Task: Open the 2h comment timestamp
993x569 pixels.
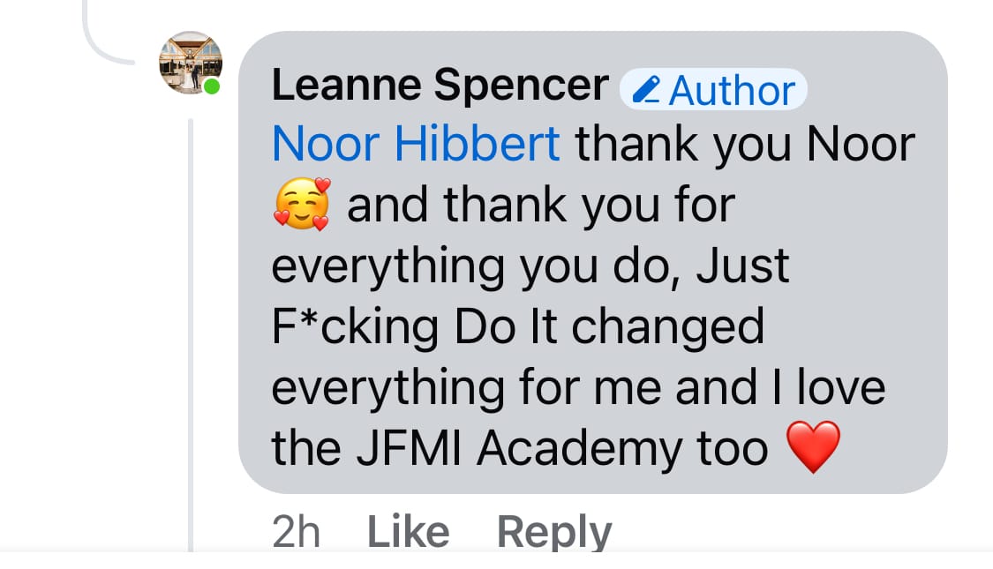Action: (296, 532)
